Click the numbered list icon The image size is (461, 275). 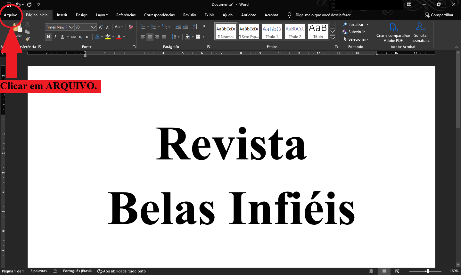(154, 27)
